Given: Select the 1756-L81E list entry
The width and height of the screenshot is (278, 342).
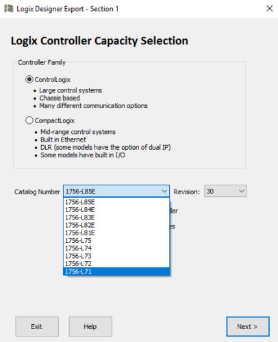Looking at the screenshot, I should point(116,233).
